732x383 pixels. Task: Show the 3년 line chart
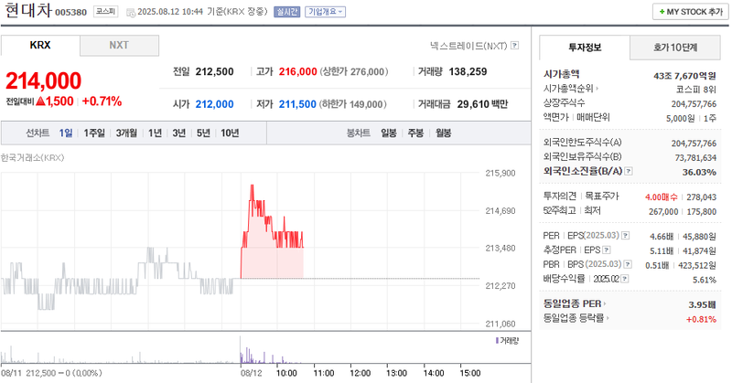[x=179, y=133]
